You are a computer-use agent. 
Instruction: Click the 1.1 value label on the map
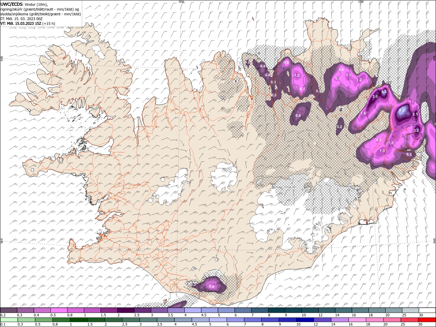[x=348, y=75]
